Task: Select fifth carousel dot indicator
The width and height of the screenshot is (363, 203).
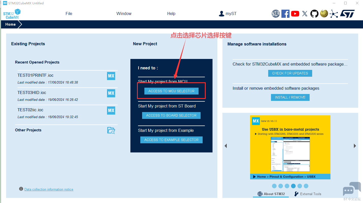Action: pyautogui.click(x=300, y=186)
